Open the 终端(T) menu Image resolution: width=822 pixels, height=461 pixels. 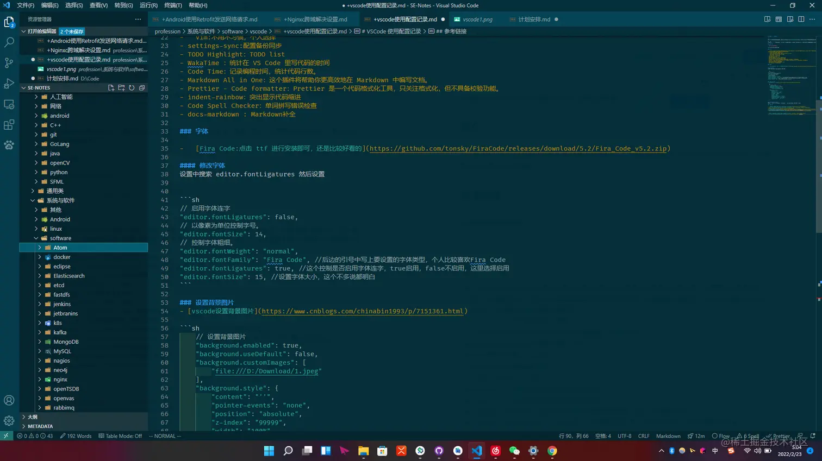coord(173,5)
